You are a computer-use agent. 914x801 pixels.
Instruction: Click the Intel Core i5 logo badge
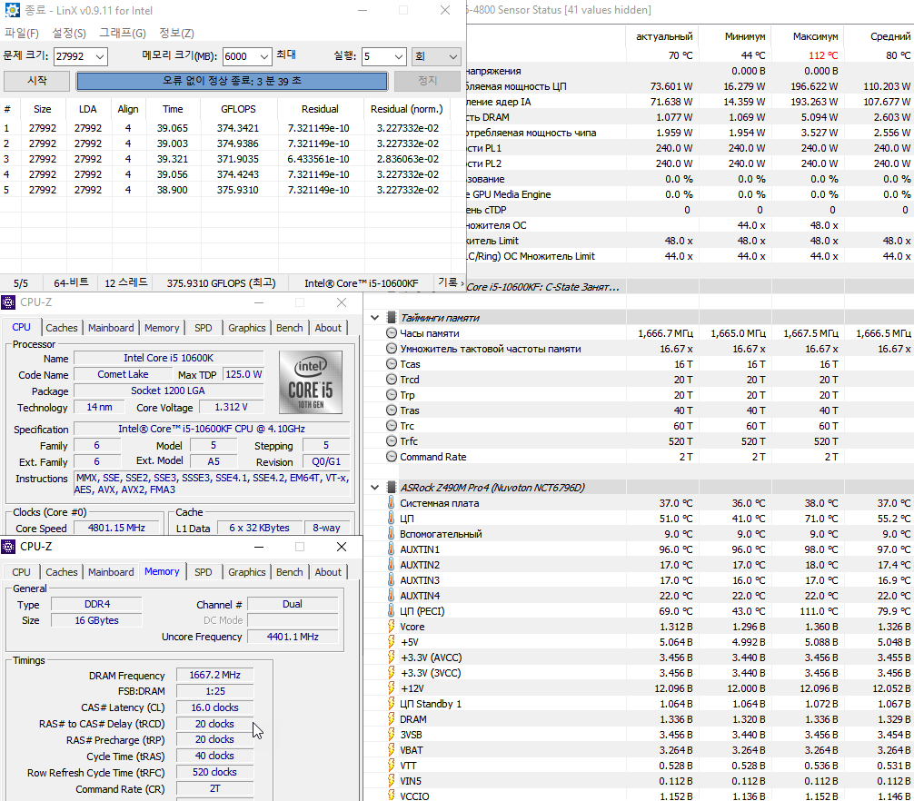[311, 382]
